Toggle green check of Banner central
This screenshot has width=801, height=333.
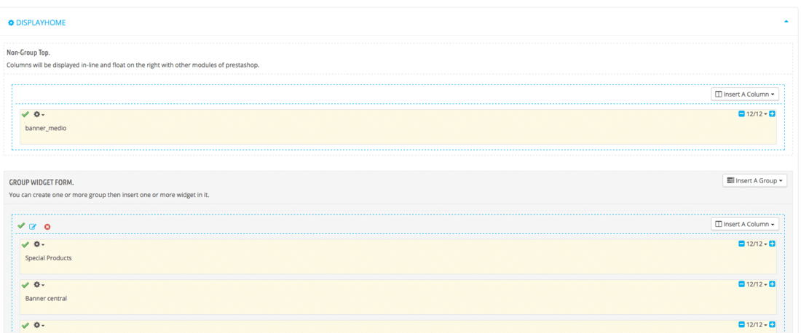[25, 284]
